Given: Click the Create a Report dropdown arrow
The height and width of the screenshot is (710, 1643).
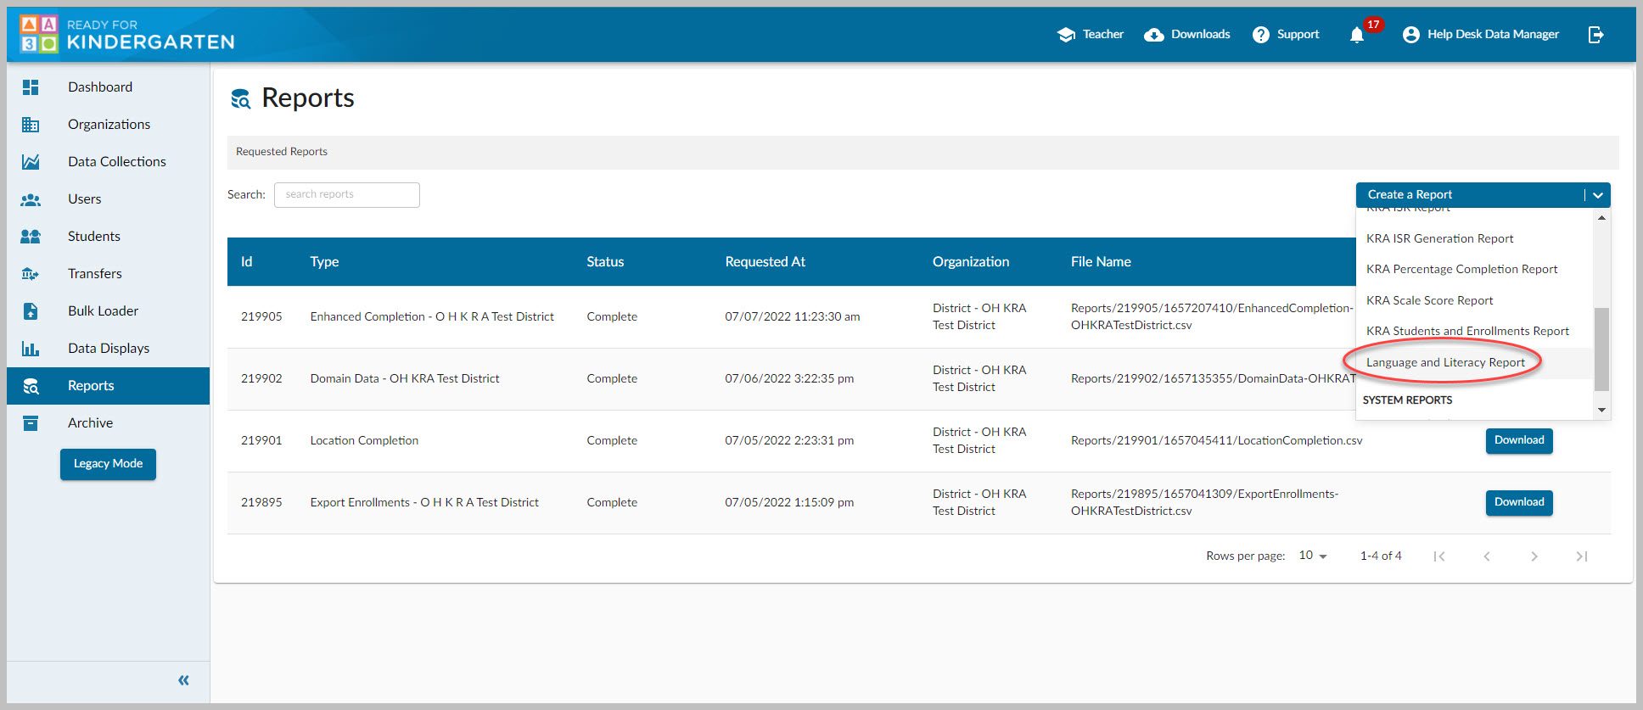Looking at the screenshot, I should point(1597,195).
